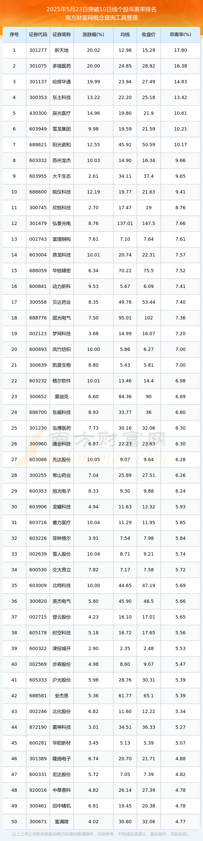Select stock code 002123
Viewport: 203px width, 841px height.
pyautogui.click(x=38, y=334)
